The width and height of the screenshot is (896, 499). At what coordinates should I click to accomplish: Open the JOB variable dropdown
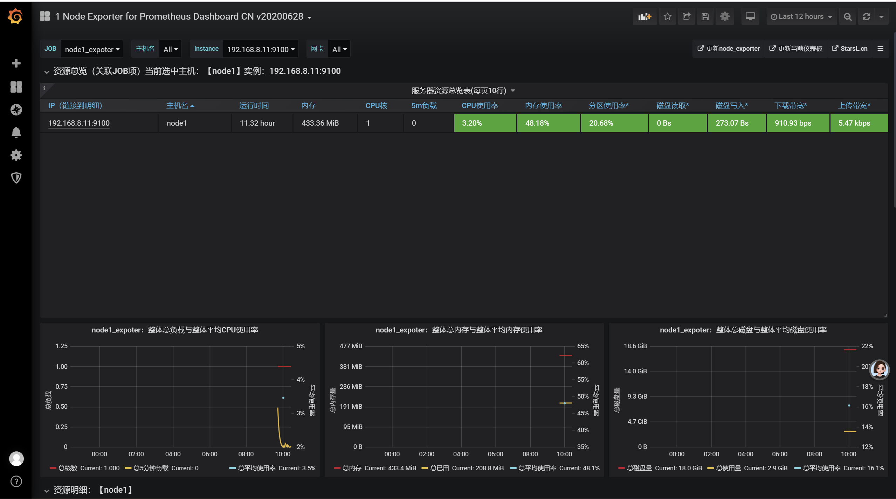92,49
